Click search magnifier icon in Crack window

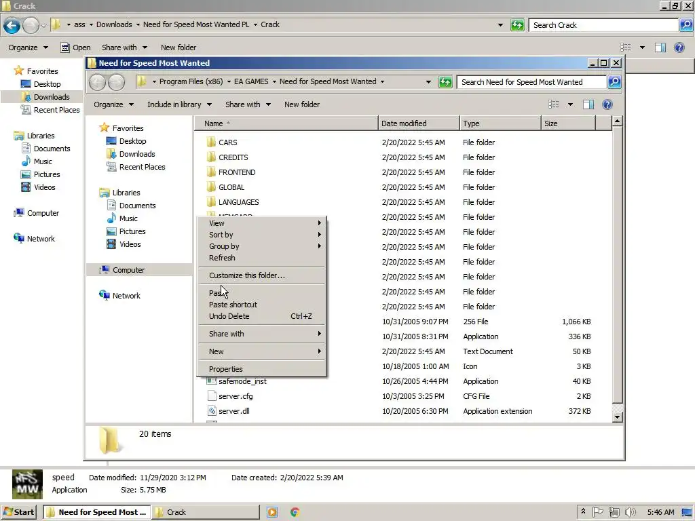pyautogui.click(x=685, y=25)
